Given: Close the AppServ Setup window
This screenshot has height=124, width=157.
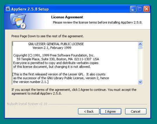Looking at the screenshot, I should (x=146, y=9).
